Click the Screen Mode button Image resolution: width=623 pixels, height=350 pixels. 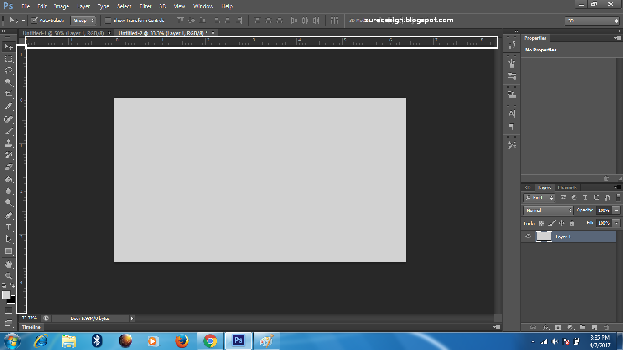point(8,323)
